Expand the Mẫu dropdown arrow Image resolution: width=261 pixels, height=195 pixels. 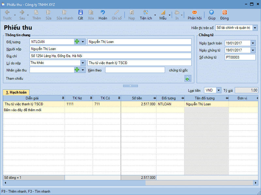[170, 15]
